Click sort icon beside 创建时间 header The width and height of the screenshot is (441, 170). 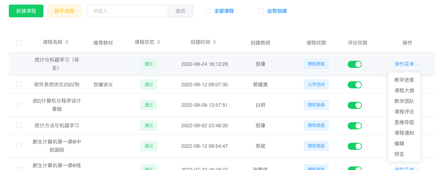tap(214, 42)
